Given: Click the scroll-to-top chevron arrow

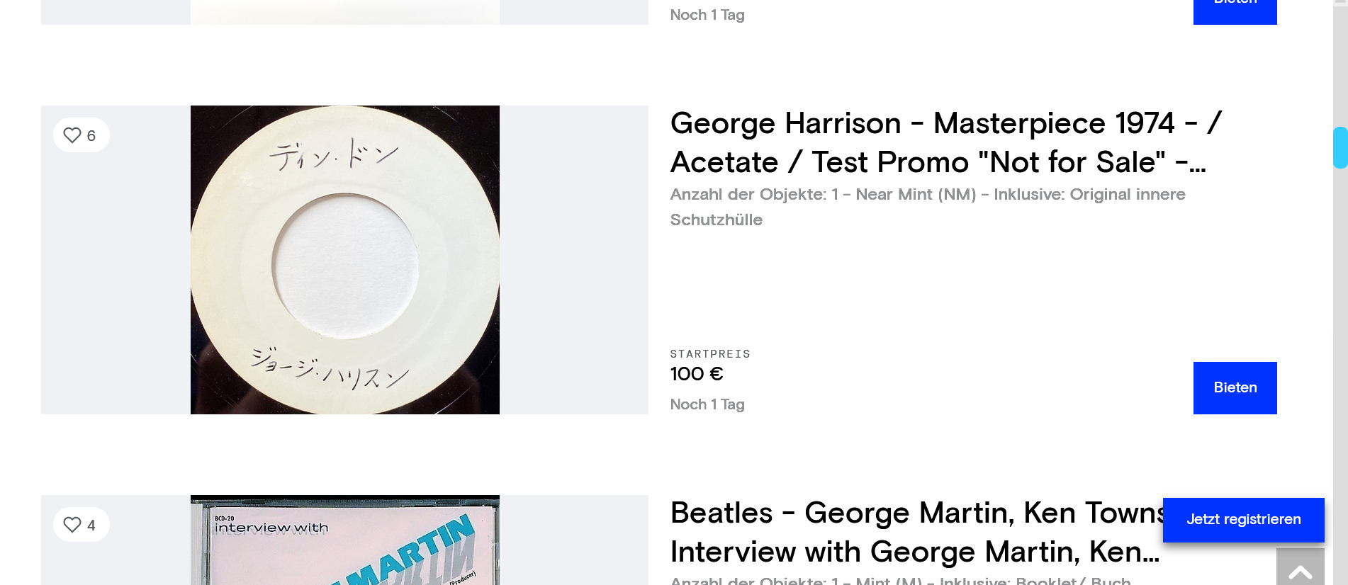Looking at the screenshot, I should (1300, 572).
